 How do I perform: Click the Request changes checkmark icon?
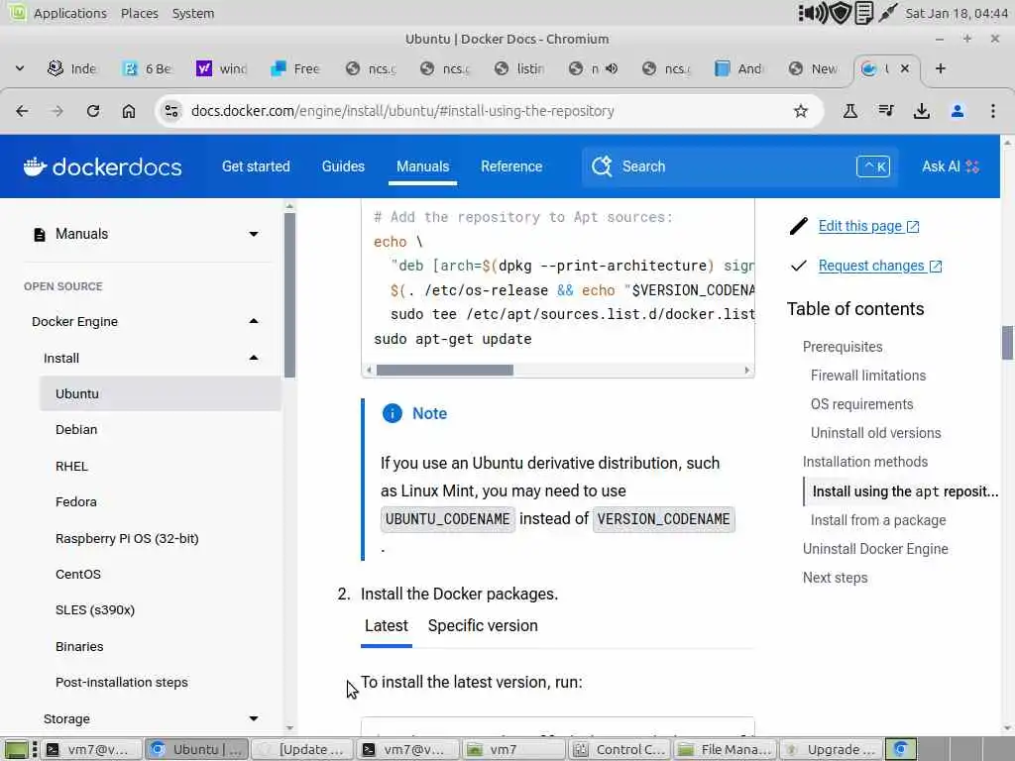click(x=799, y=266)
